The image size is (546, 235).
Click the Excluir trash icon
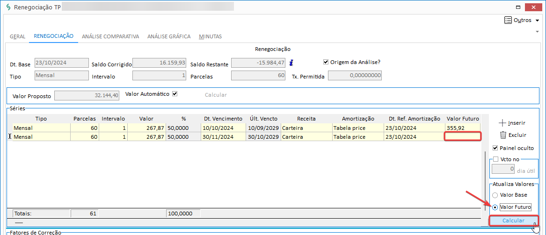pyautogui.click(x=503, y=135)
